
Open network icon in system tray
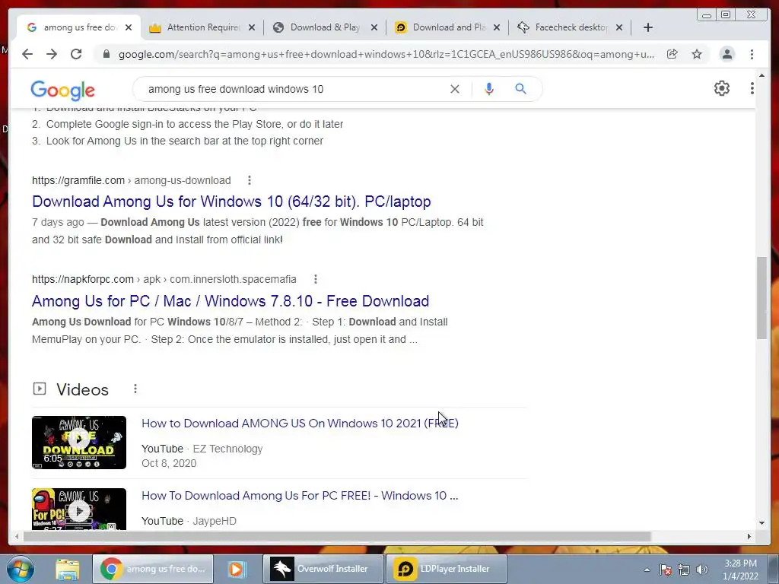coord(684,570)
